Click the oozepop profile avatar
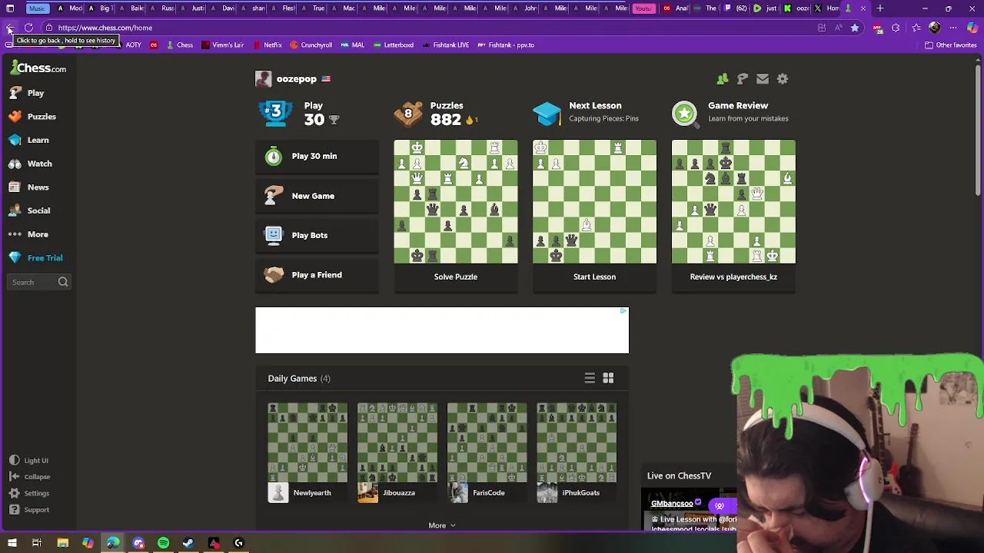The height and width of the screenshot is (553, 984). 263,78
